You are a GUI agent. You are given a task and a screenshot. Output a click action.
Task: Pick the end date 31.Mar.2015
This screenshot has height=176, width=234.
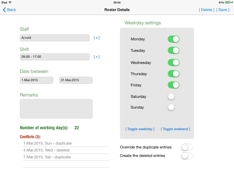tap(76, 80)
